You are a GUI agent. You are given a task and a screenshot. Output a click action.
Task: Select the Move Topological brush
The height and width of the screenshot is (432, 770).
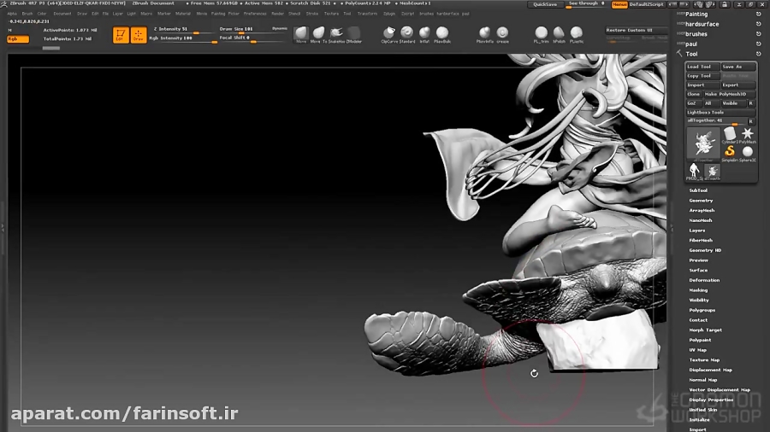[x=318, y=34]
